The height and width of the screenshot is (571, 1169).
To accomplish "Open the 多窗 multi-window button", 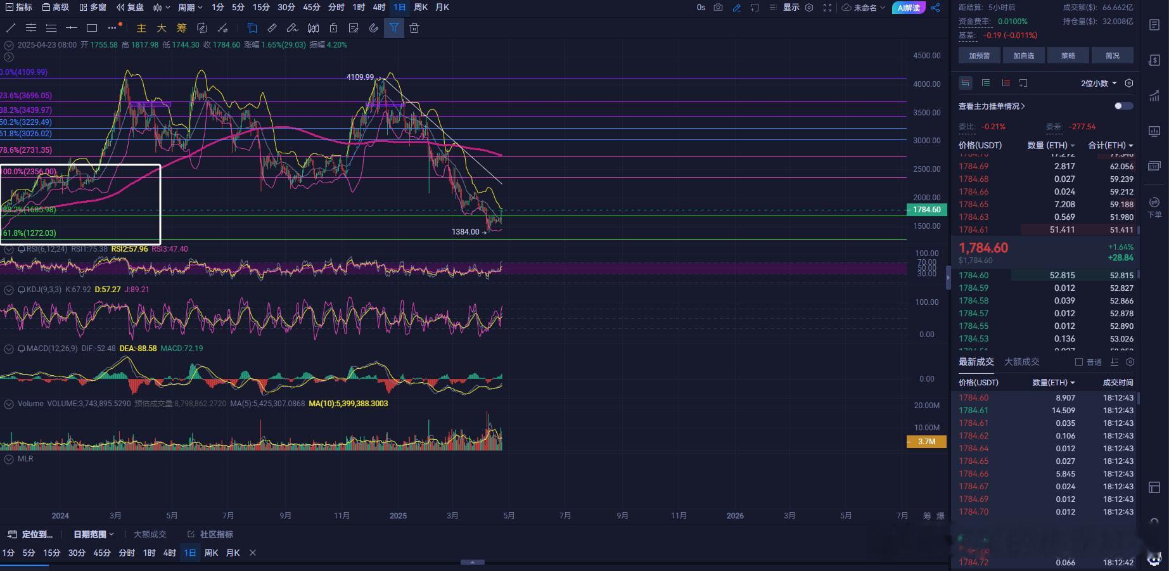I will (x=93, y=8).
